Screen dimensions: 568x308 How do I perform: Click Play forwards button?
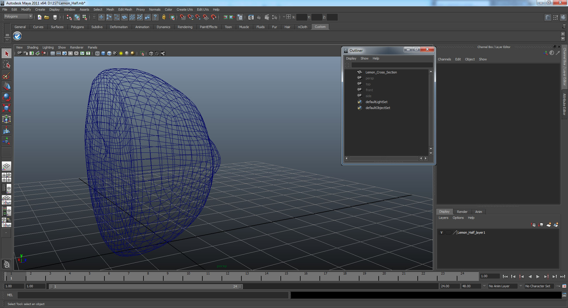tap(538, 277)
